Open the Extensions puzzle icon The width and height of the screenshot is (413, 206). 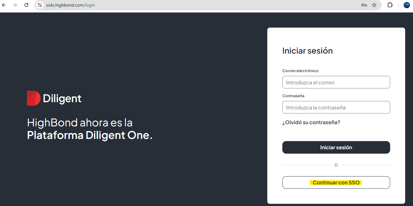pyautogui.click(x=390, y=5)
